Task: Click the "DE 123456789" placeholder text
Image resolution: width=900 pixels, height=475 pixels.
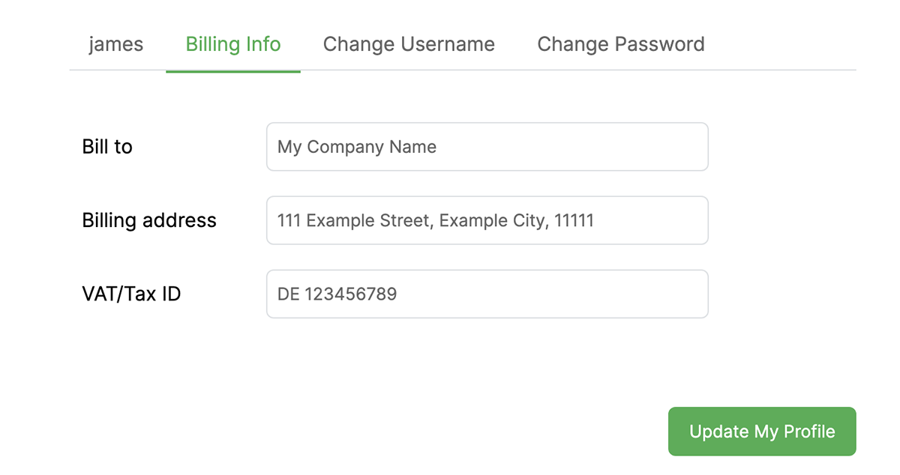Action: [x=337, y=294]
